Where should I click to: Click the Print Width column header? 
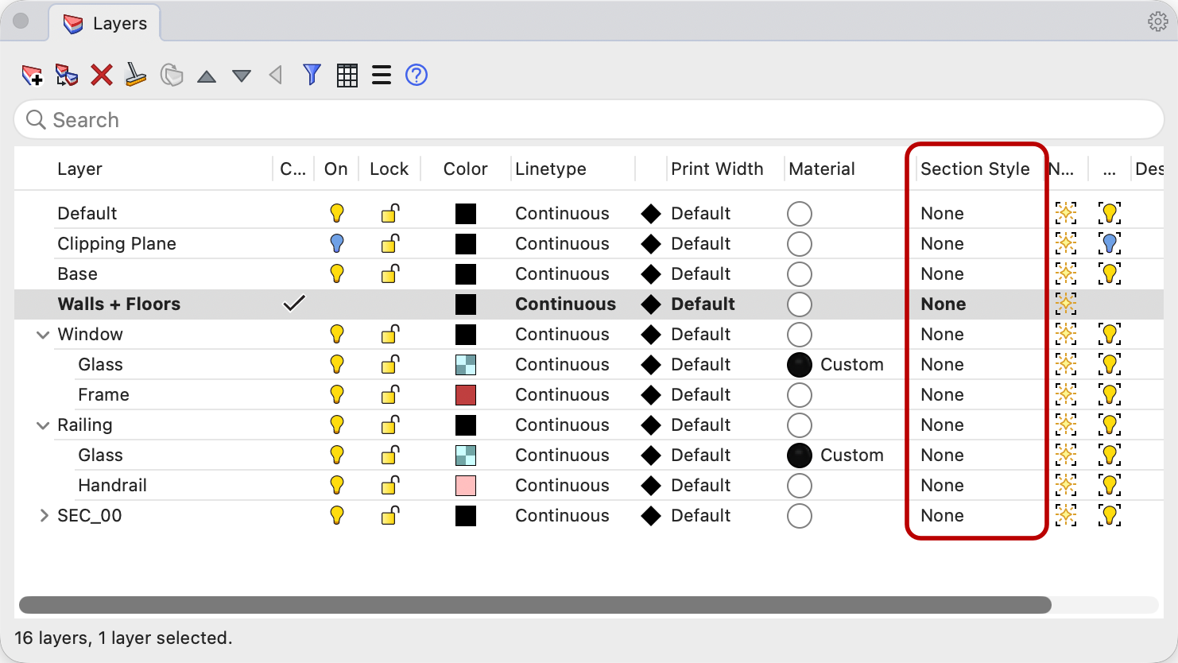[x=717, y=169]
